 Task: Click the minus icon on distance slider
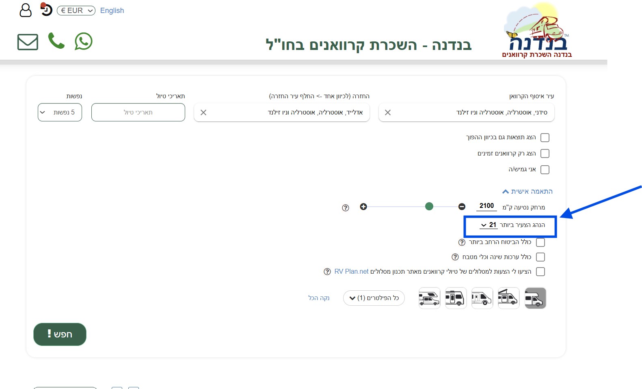coord(462,207)
